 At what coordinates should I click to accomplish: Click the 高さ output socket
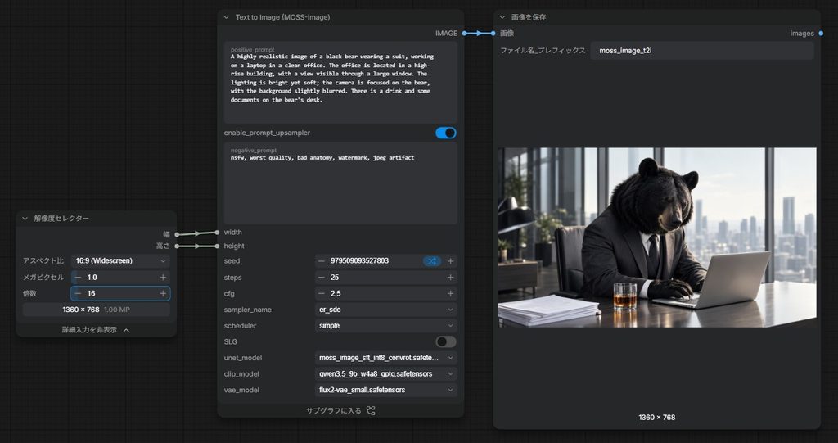tap(177, 246)
